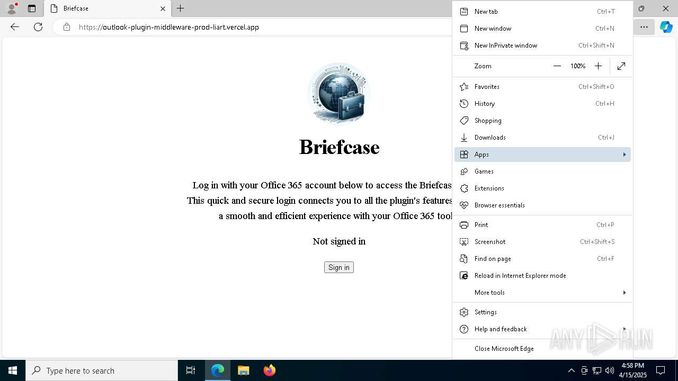
Task: Open tab actions menu icon
Action: coord(32,8)
